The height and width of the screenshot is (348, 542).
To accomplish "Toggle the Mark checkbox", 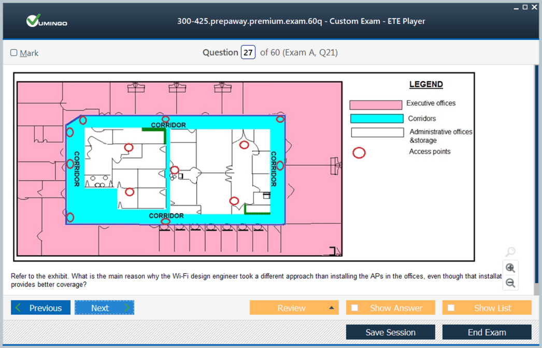I will click(x=14, y=52).
